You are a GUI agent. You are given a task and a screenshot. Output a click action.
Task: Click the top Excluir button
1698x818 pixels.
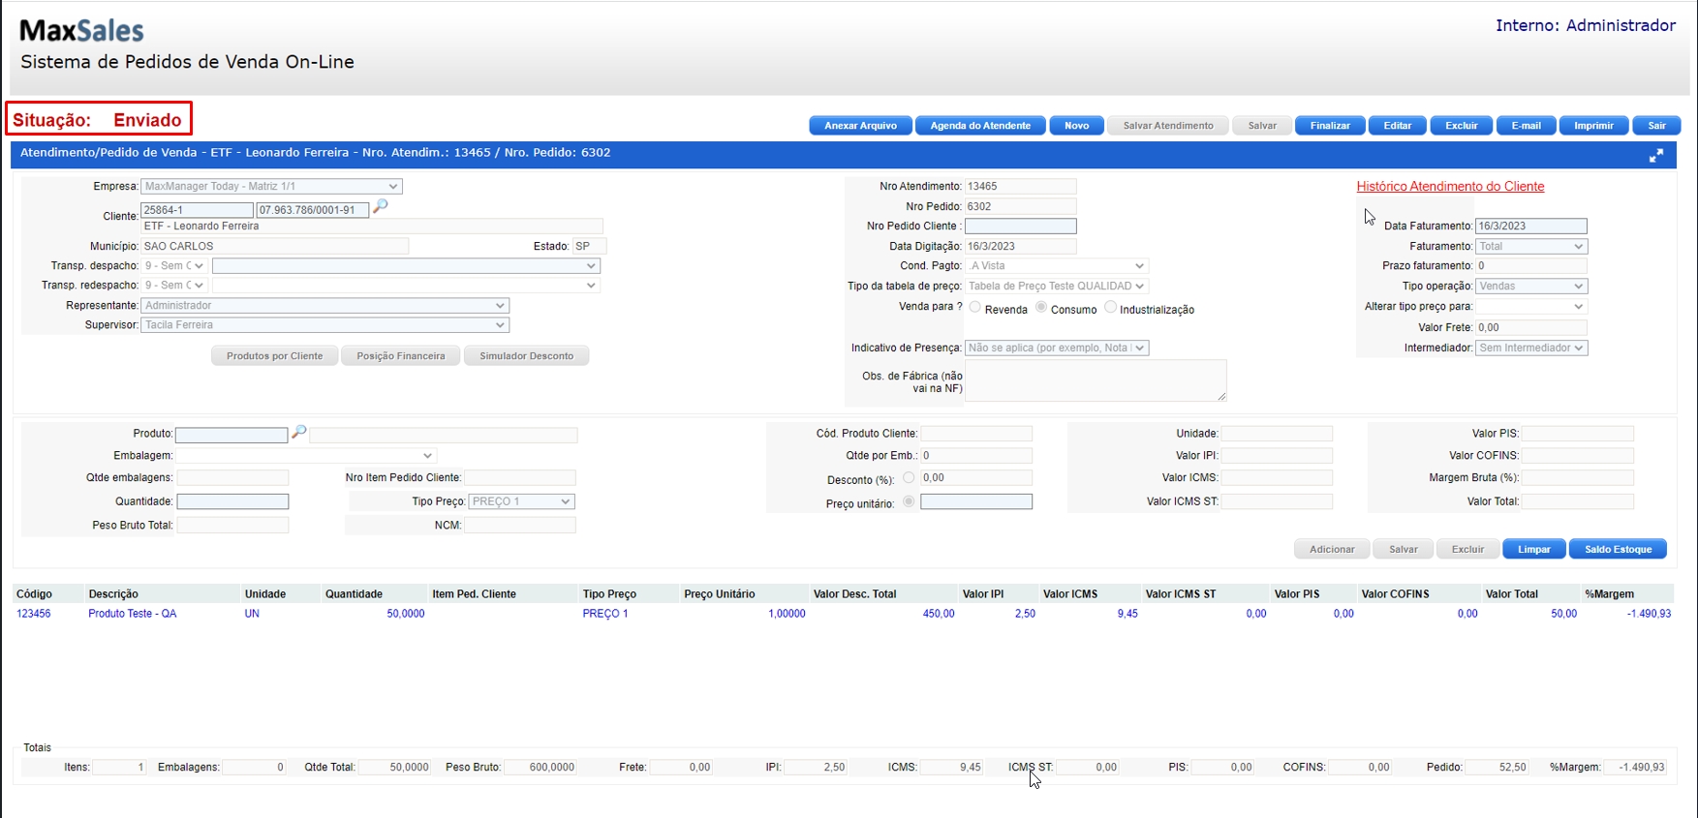tap(1462, 126)
